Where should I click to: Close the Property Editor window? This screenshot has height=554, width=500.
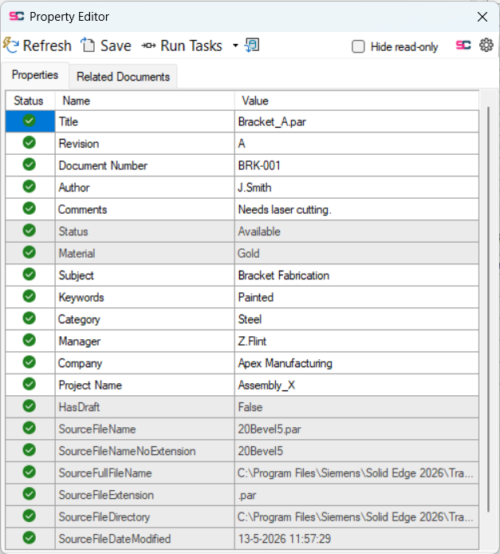(482, 17)
